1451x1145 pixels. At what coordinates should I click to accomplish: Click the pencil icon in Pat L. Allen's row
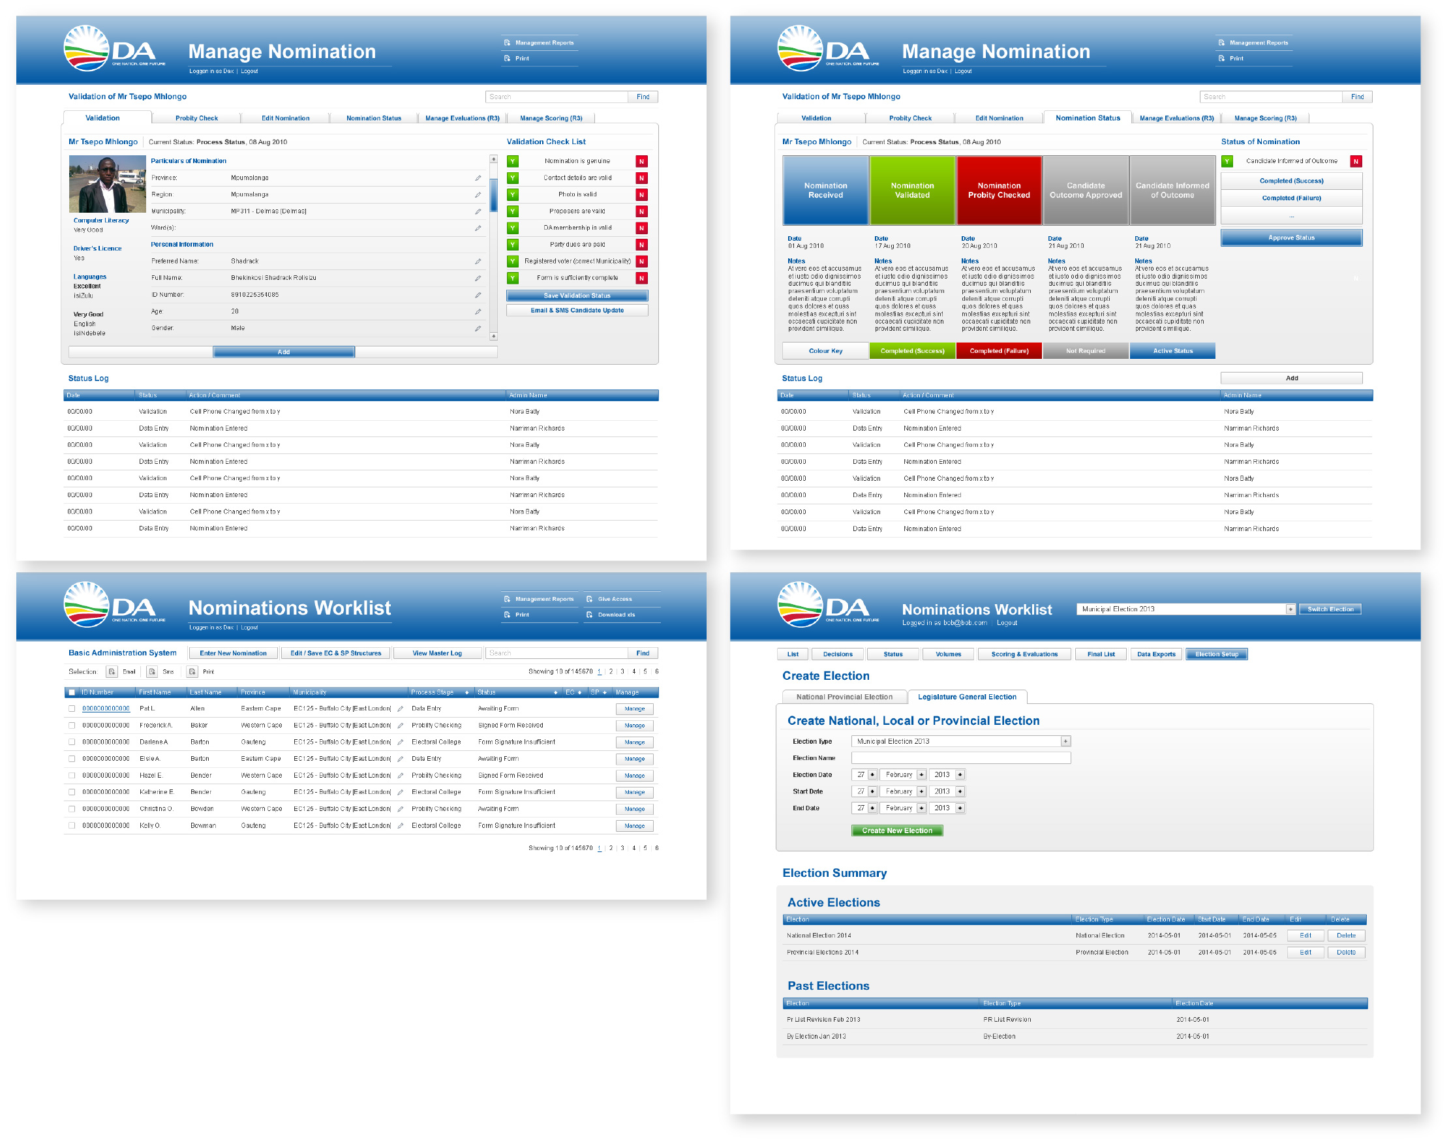coord(400,709)
